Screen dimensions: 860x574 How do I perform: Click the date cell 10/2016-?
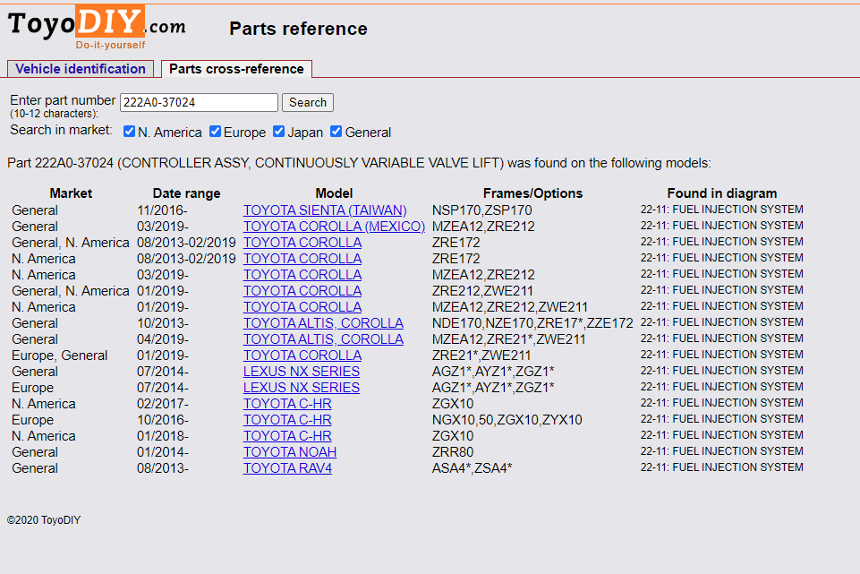click(x=162, y=420)
